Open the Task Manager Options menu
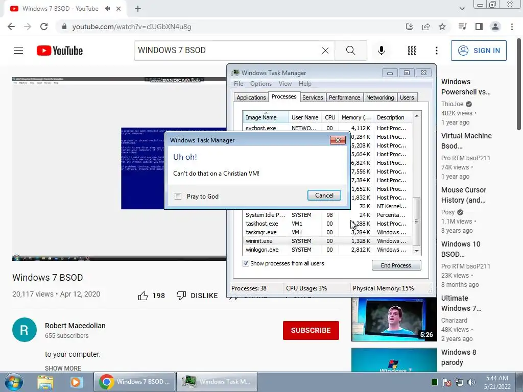The image size is (523, 392). pos(261,84)
